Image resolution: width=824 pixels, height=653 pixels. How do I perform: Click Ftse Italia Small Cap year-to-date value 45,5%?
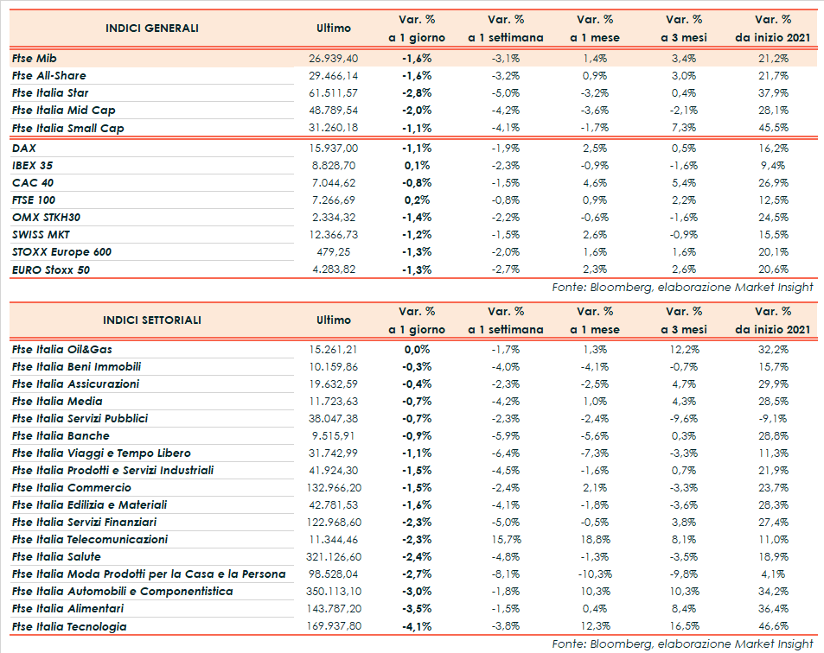(x=774, y=128)
